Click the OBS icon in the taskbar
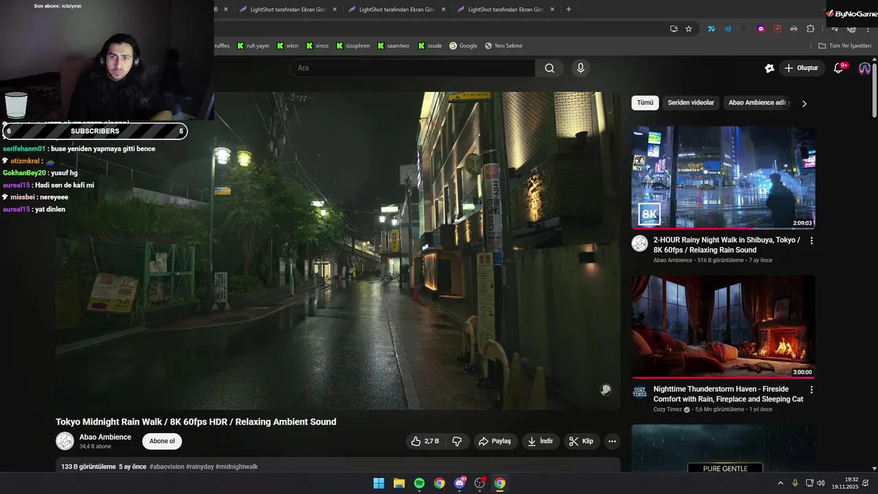Screen dimensions: 878x494 (480, 483)
